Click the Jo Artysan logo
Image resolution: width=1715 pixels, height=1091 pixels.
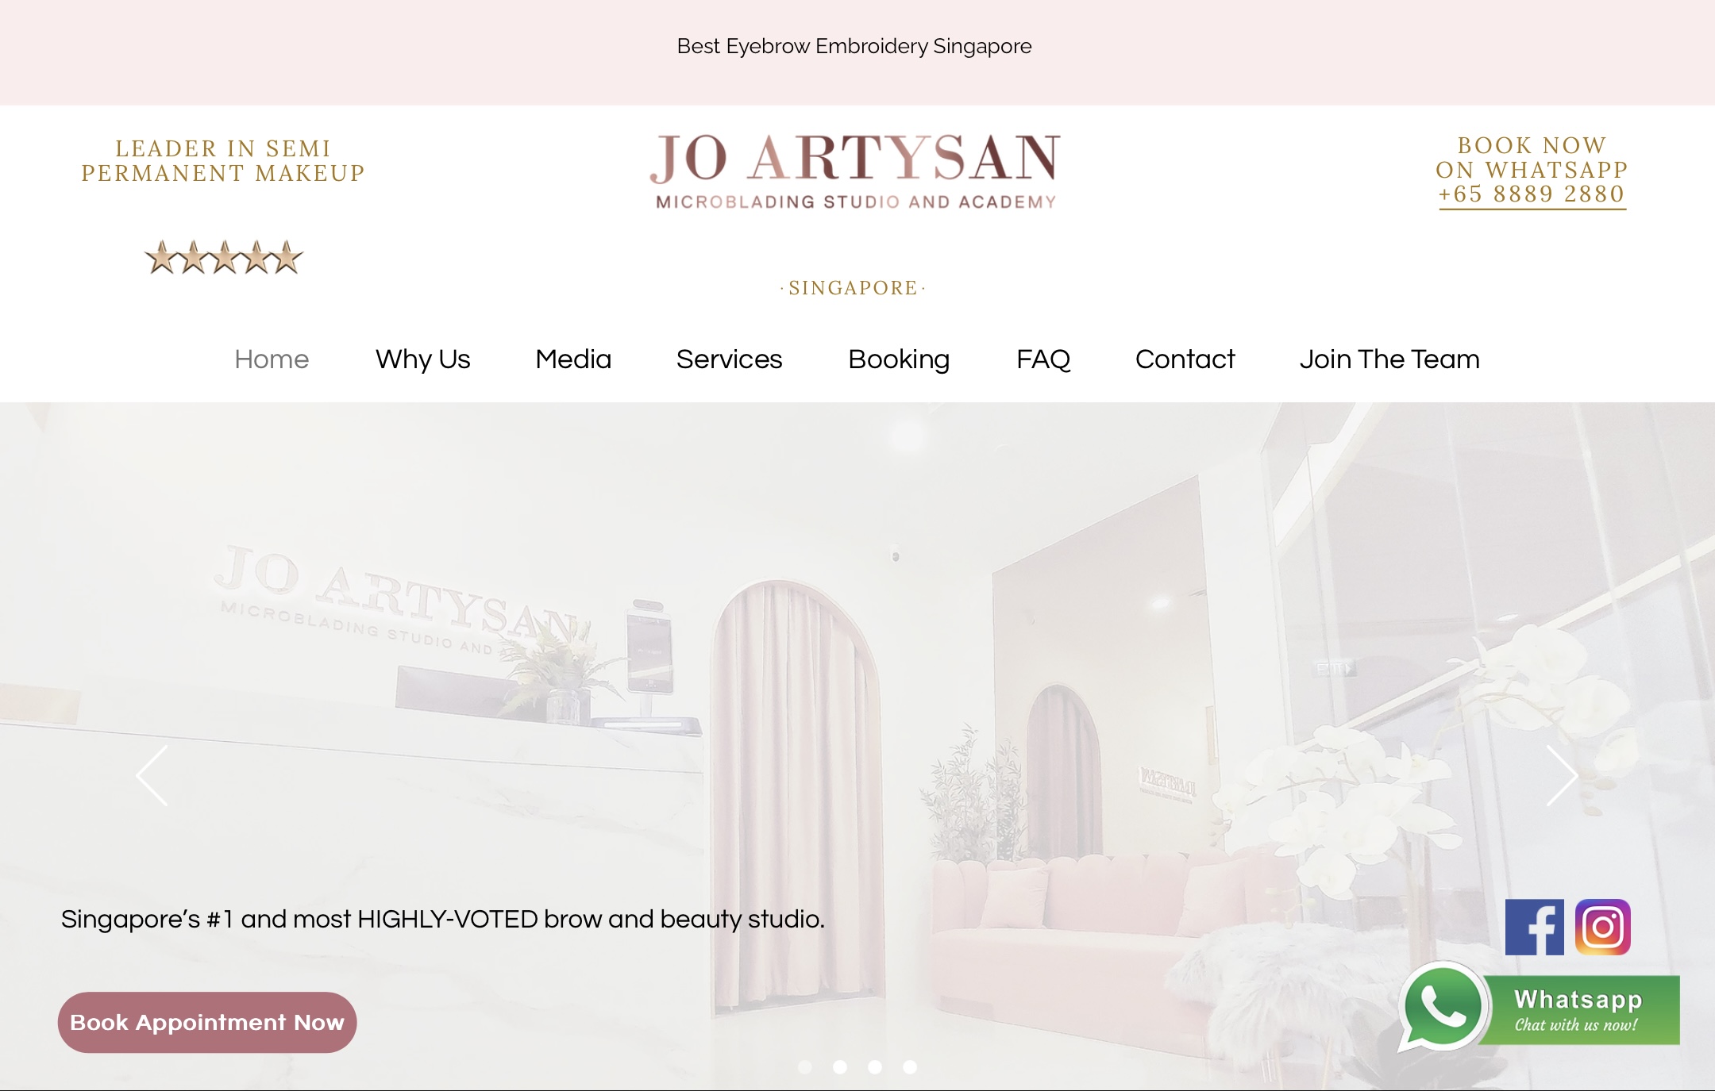click(x=855, y=171)
